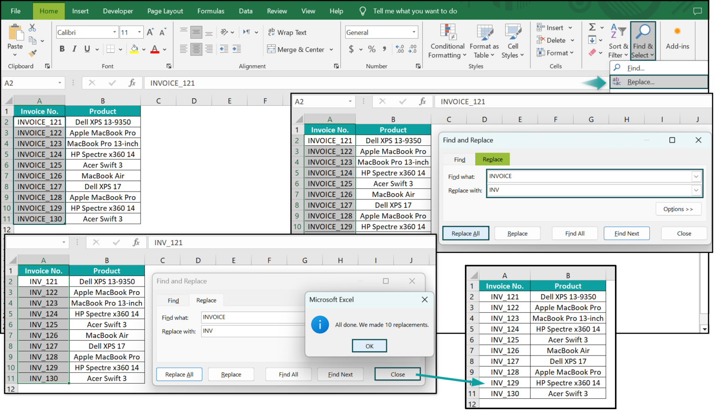Image resolution: width=715 pixels, height=411 pixels.
Task: Click the Format Painter brush icon
Action: (x=32, y=53)
